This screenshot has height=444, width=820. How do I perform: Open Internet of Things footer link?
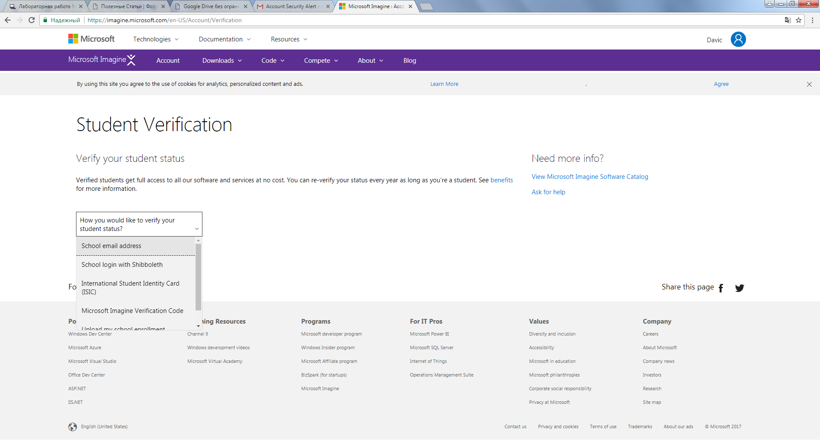coord(428,361)
